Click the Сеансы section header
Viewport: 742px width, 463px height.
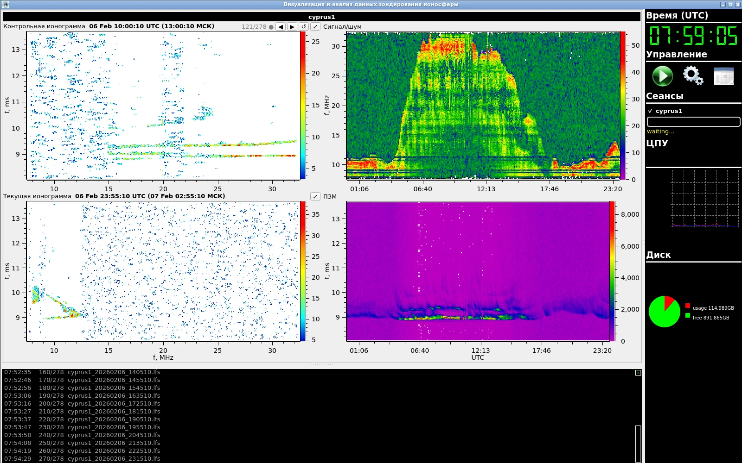click(x=665, y=96)
